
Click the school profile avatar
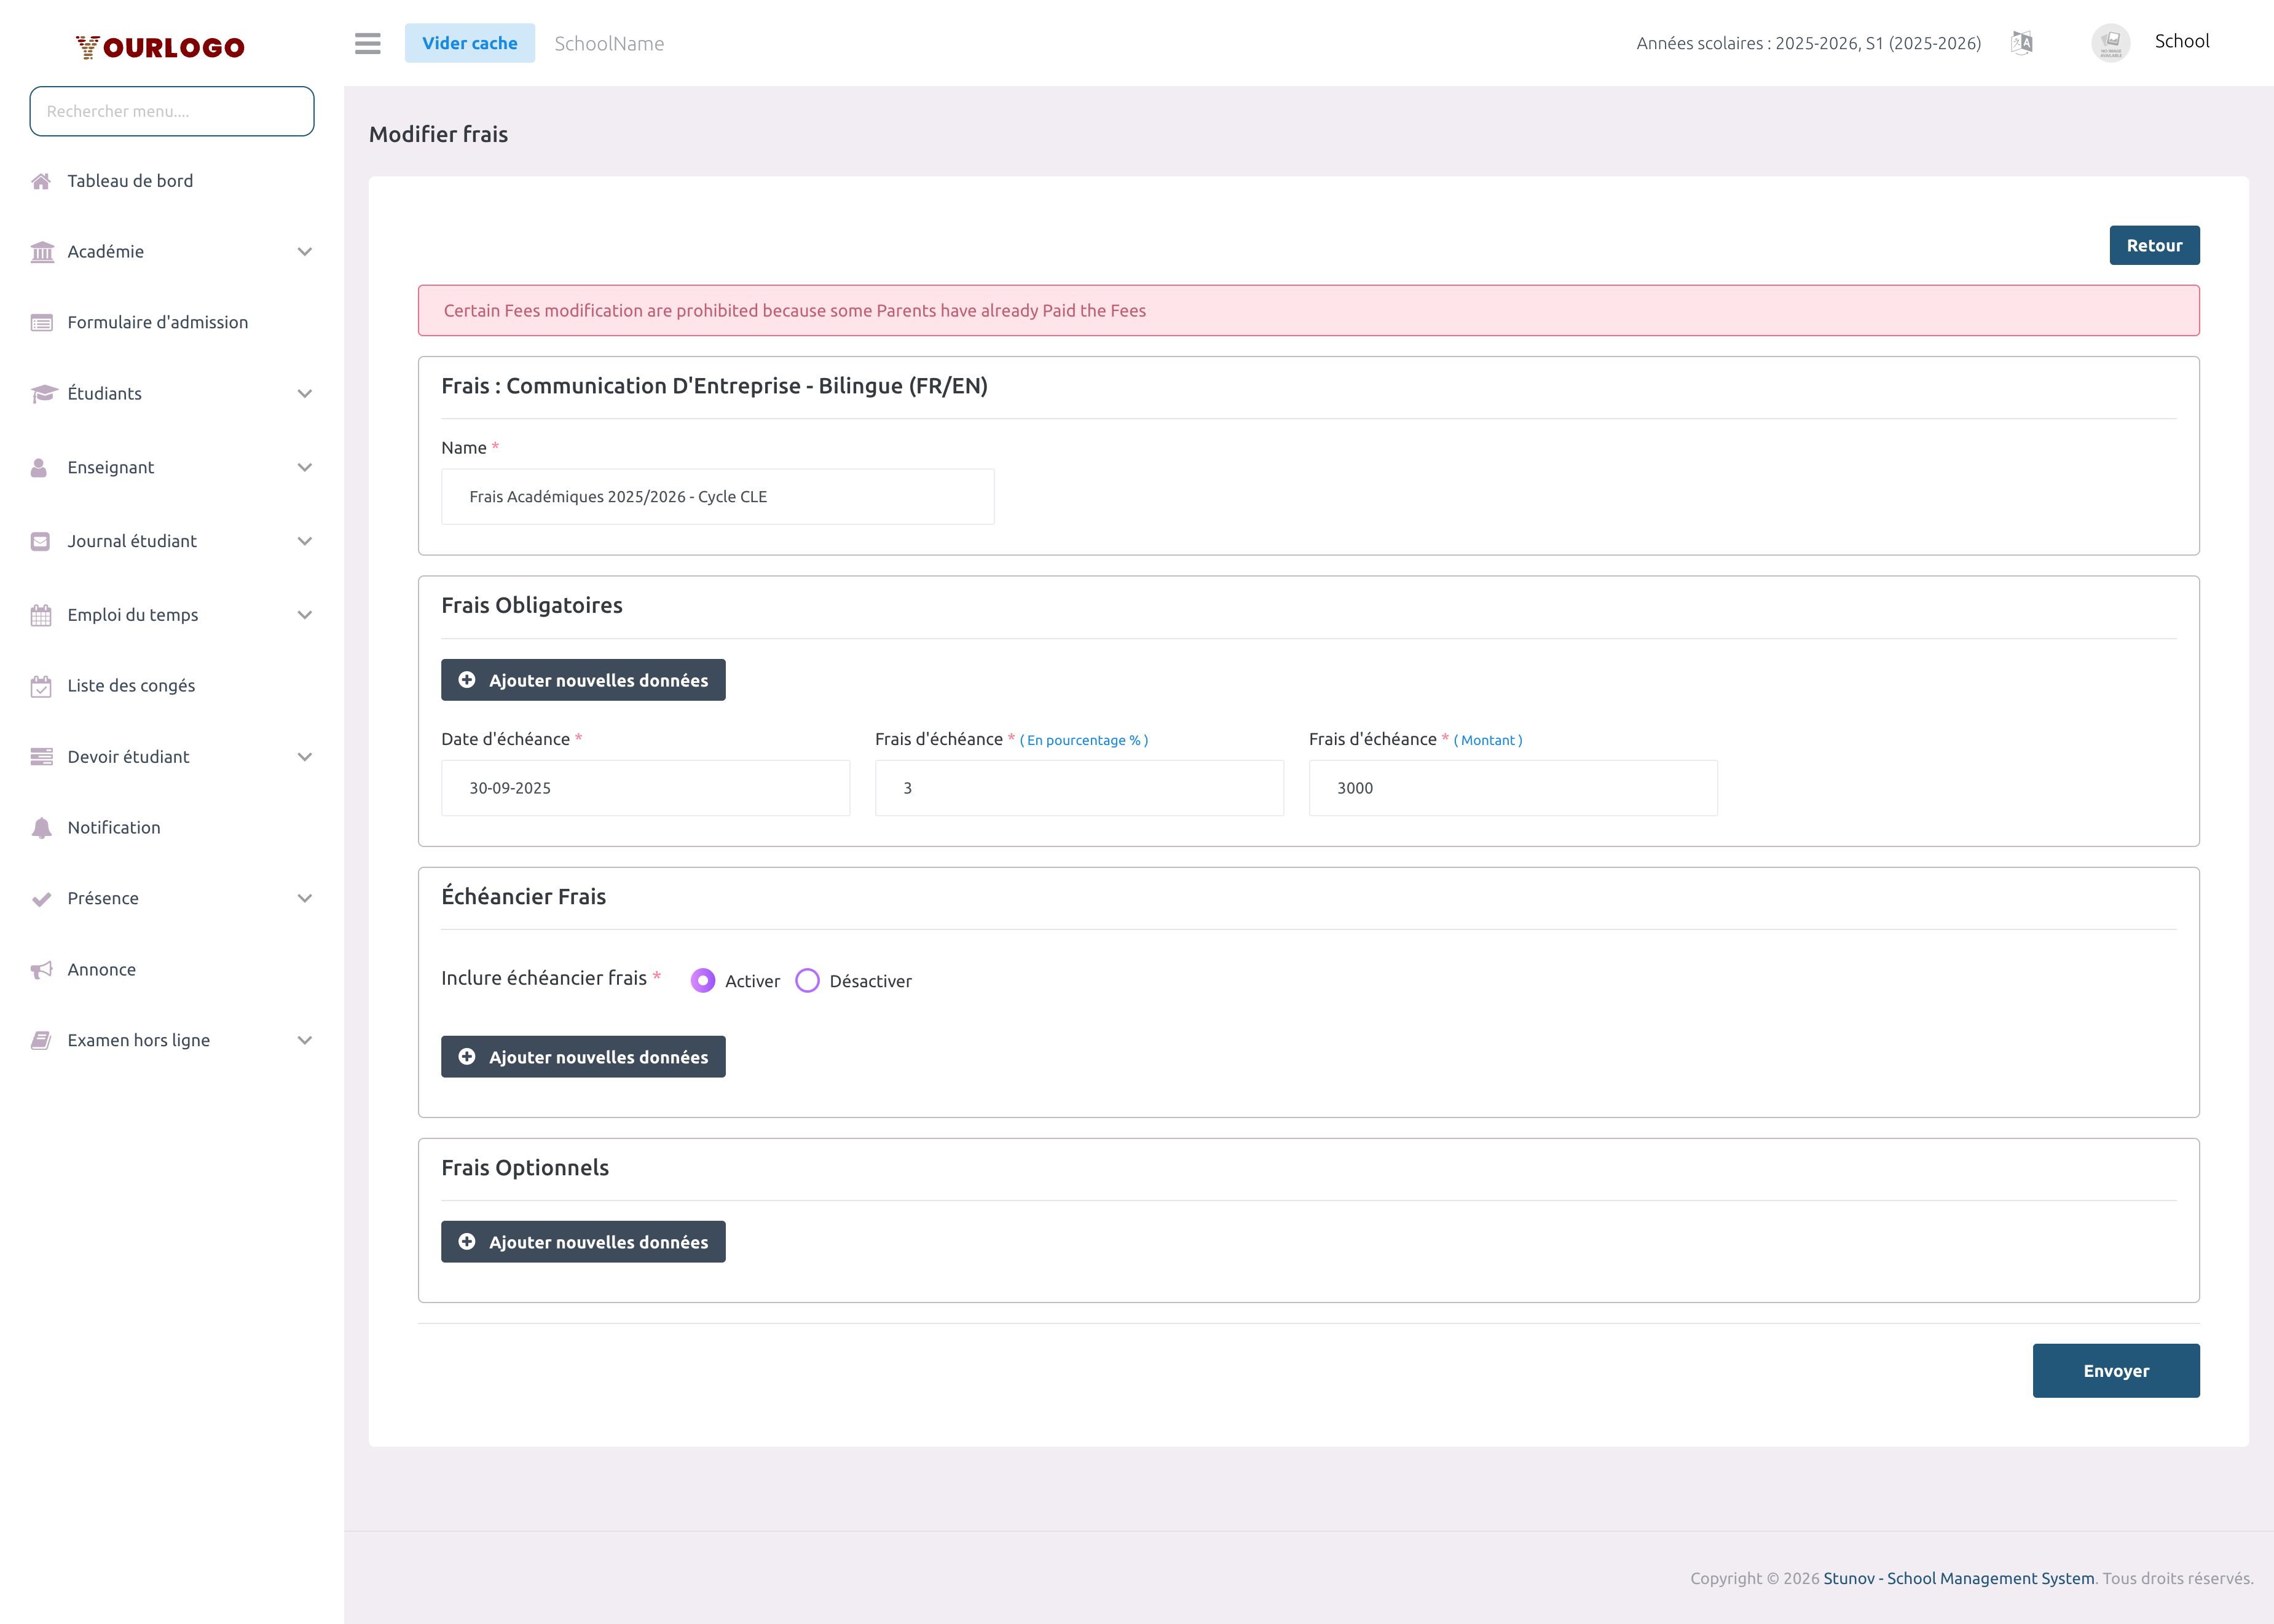[2110, 42]
